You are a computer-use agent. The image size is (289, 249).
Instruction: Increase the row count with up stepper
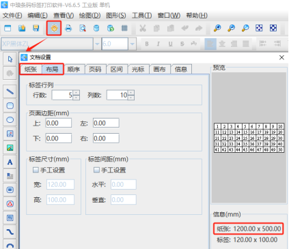(x=77, y=93)
